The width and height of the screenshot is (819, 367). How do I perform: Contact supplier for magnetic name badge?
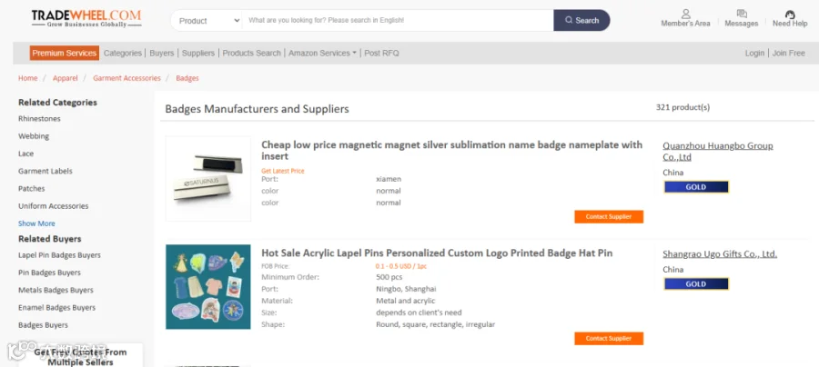609,217
